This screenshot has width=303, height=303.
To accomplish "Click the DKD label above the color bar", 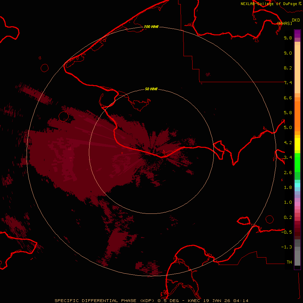I will [x=296, y=20].
